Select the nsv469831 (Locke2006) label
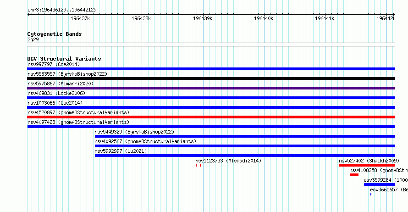408x212 pixels. (56, 93)
